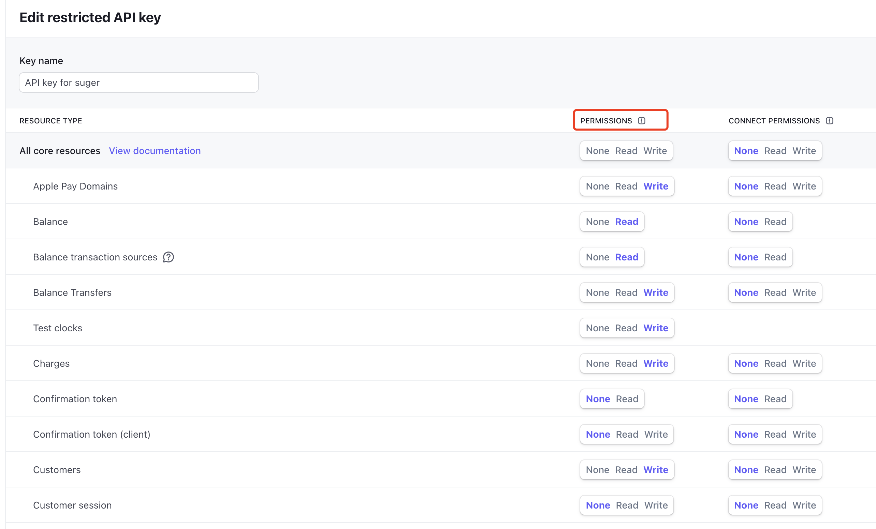The width and height of the screenshot is (876, 529).
Task: Click the Permissions column info icon
Action: [641, 120]
